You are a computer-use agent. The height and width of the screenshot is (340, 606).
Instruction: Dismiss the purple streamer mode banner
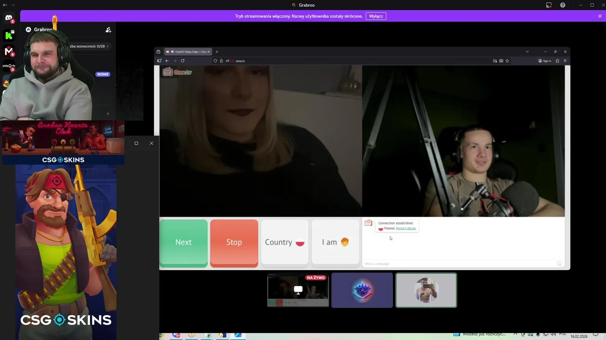coord(600,16)
